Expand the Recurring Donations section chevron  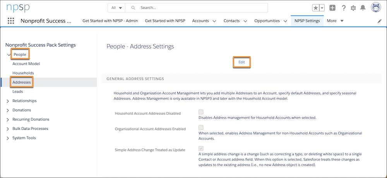(x=8, y=120)
